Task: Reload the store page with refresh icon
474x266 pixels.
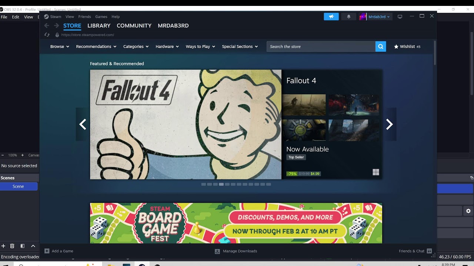Action: tap(47, 35)
